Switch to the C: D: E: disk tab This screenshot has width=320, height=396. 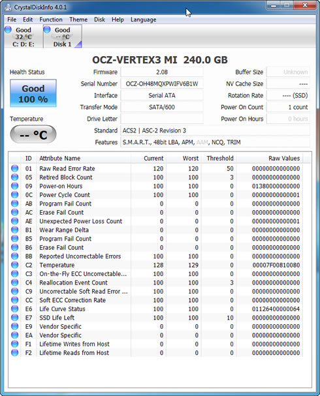(x=24, y=37)
